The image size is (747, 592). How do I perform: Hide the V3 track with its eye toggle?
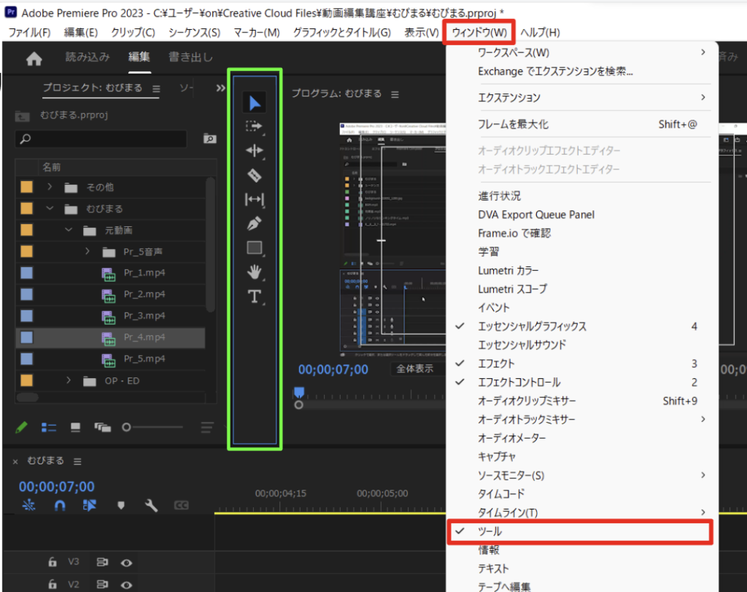click(126, 562)
